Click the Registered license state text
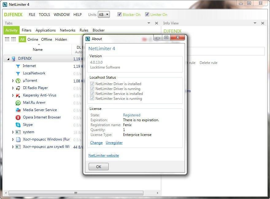The image size is (270, 199). 132,115
